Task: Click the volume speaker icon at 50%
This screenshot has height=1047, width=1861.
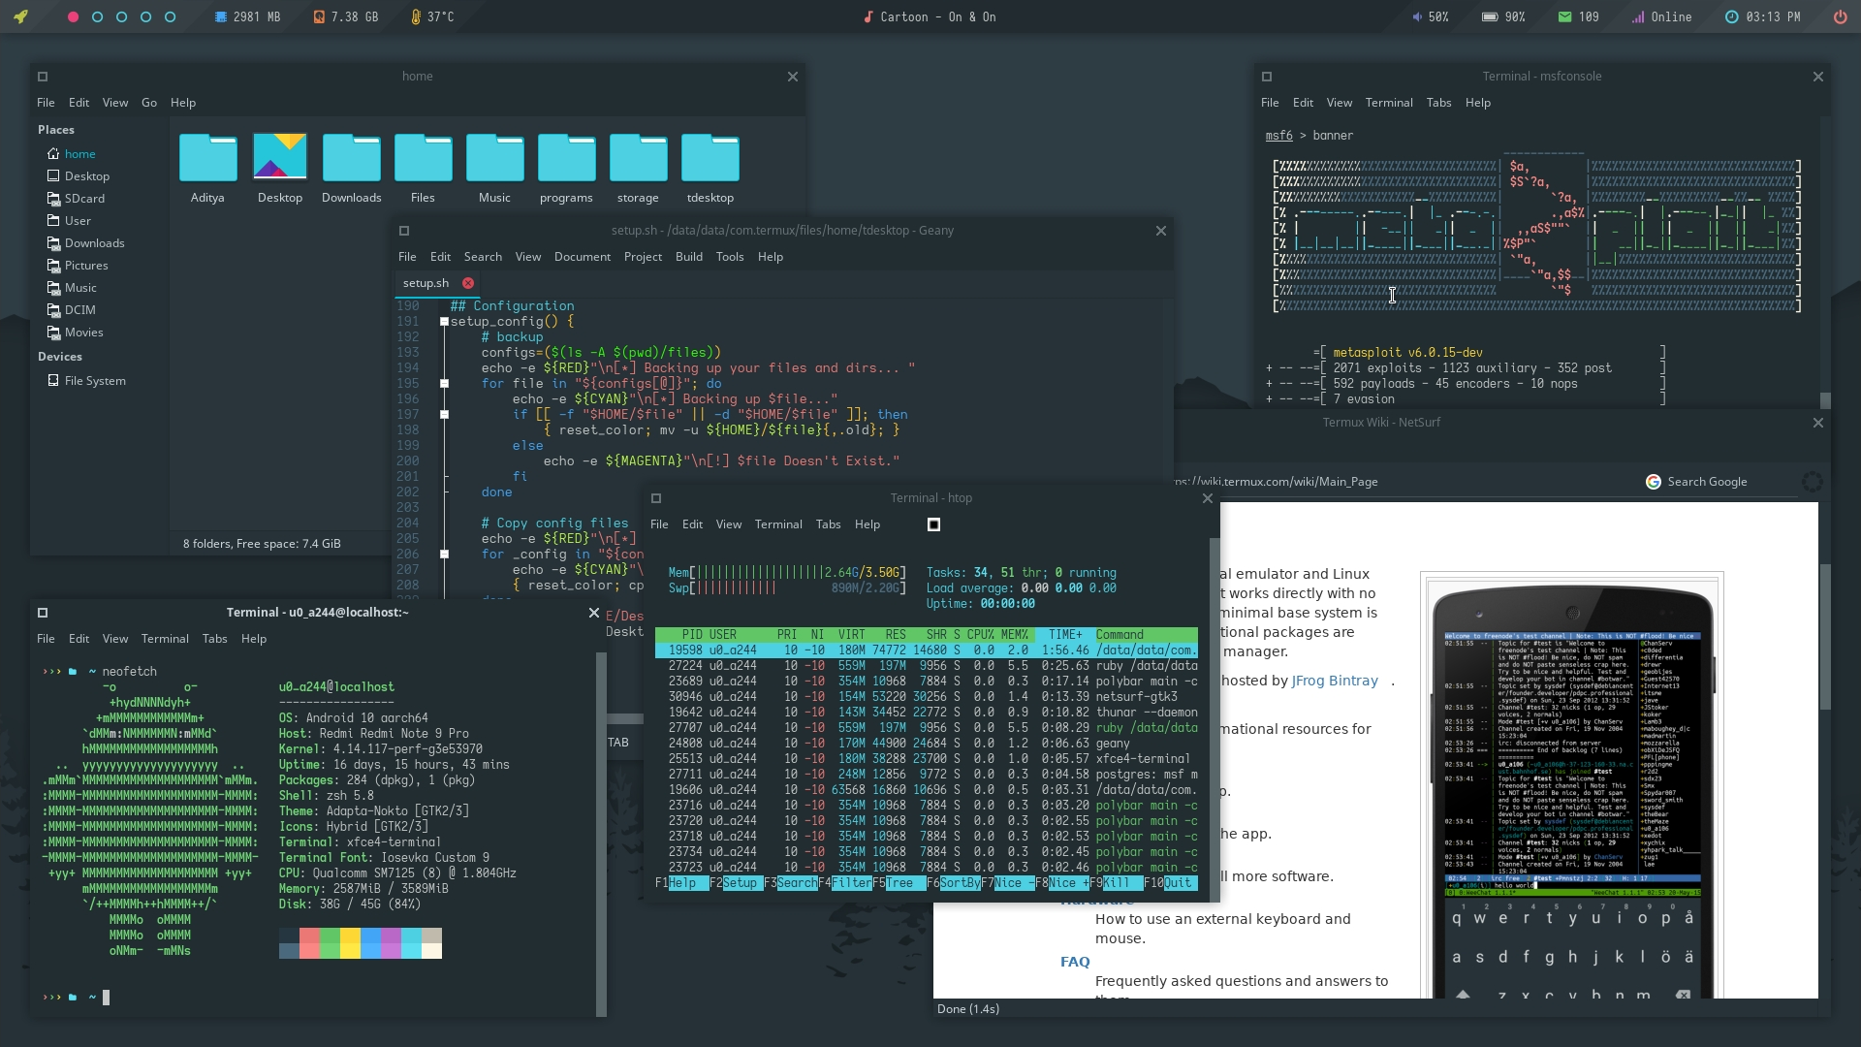Action: point(1416,16)
